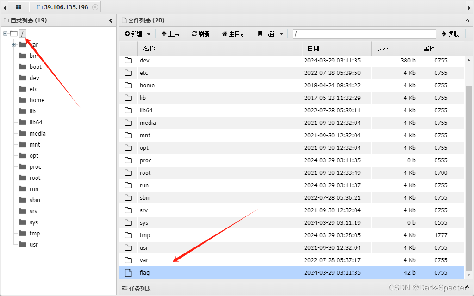
Task: Open the 新建 dropdown arrow
Action: 149,34
